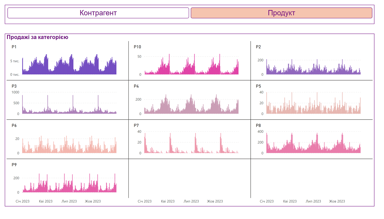This screenshot has height=219, width=384.
Task: Click the 5 тис. axis label in P1
Action: point(15,61)
